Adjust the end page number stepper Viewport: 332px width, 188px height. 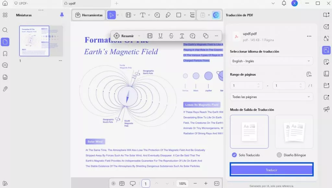tap(301, 85)
